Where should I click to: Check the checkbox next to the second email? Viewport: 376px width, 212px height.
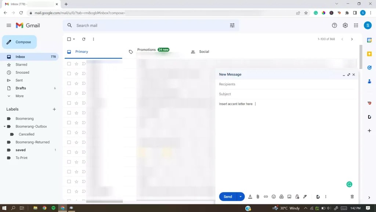coord(68,73)
